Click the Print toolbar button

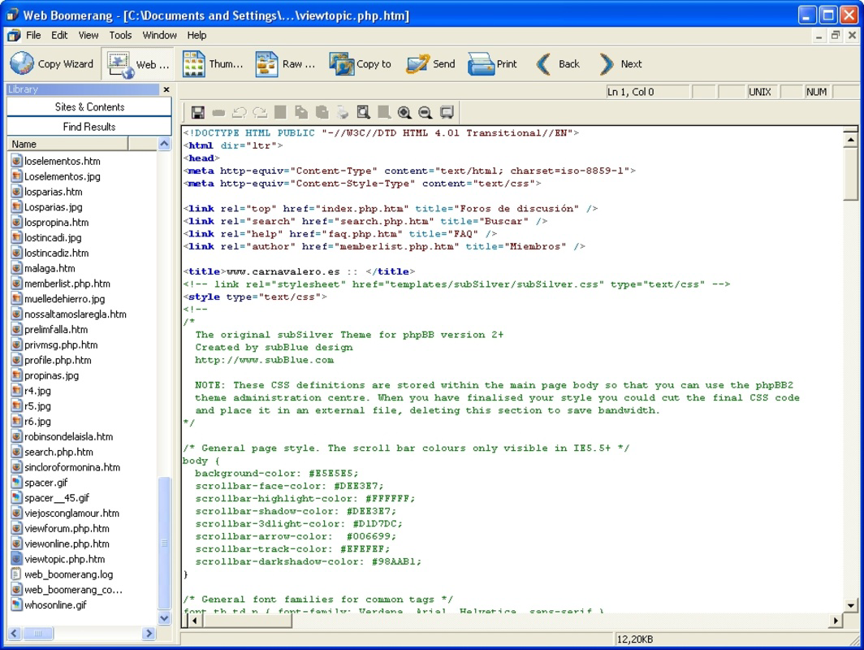(493, 64)
